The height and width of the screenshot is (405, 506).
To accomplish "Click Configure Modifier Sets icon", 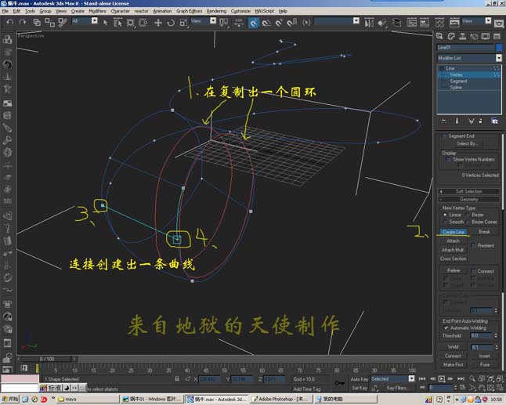I will coord(494,121).
